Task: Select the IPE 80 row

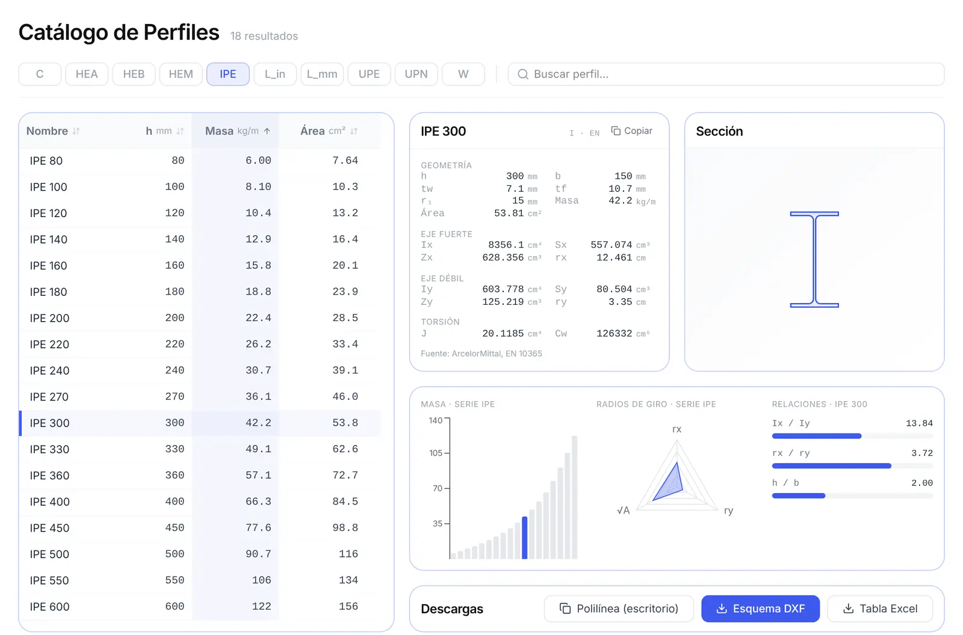Action: point(200,161)
